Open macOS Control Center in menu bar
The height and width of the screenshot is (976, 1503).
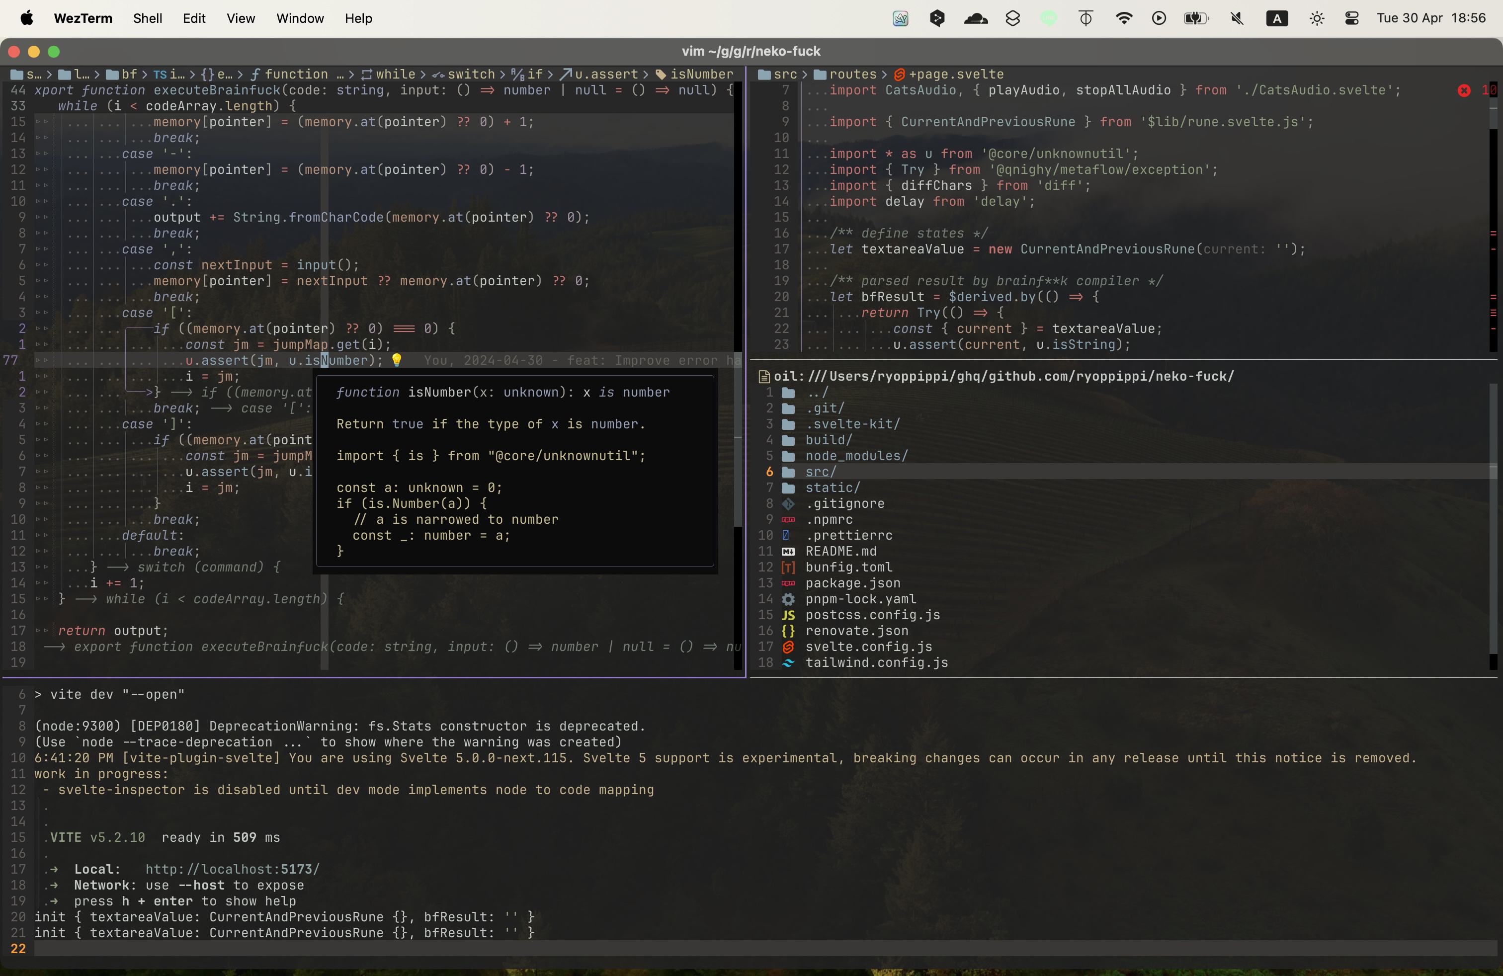[1352, 18]
